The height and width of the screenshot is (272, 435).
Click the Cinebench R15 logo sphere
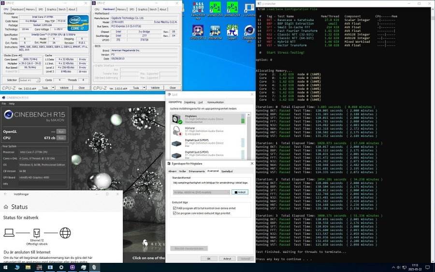(8, 115)
